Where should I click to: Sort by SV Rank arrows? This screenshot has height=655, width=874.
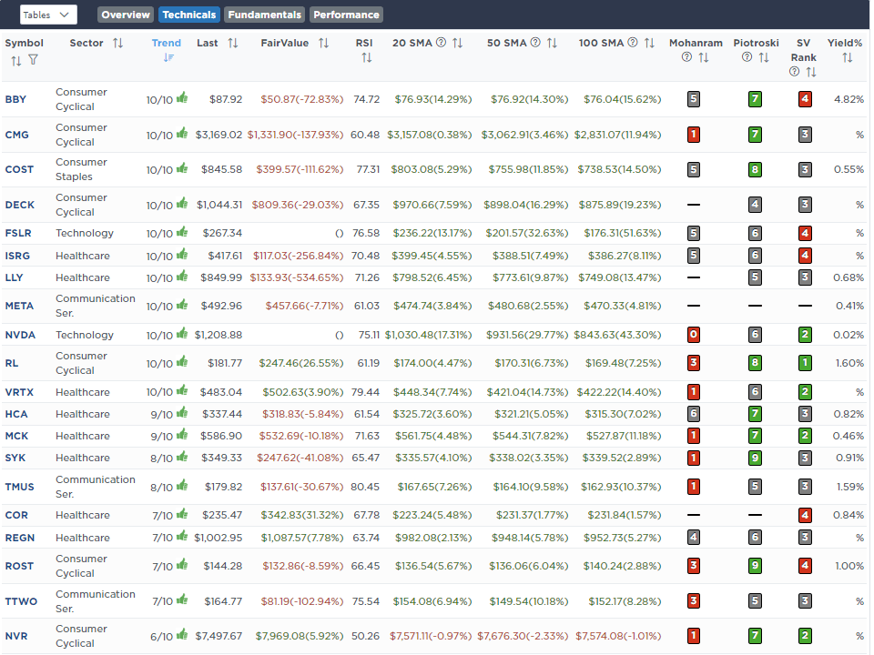[811, 72]
